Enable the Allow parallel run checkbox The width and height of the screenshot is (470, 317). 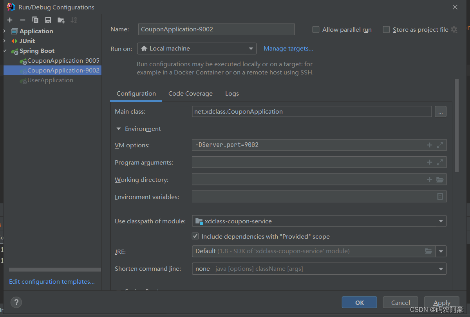[316, 29]
